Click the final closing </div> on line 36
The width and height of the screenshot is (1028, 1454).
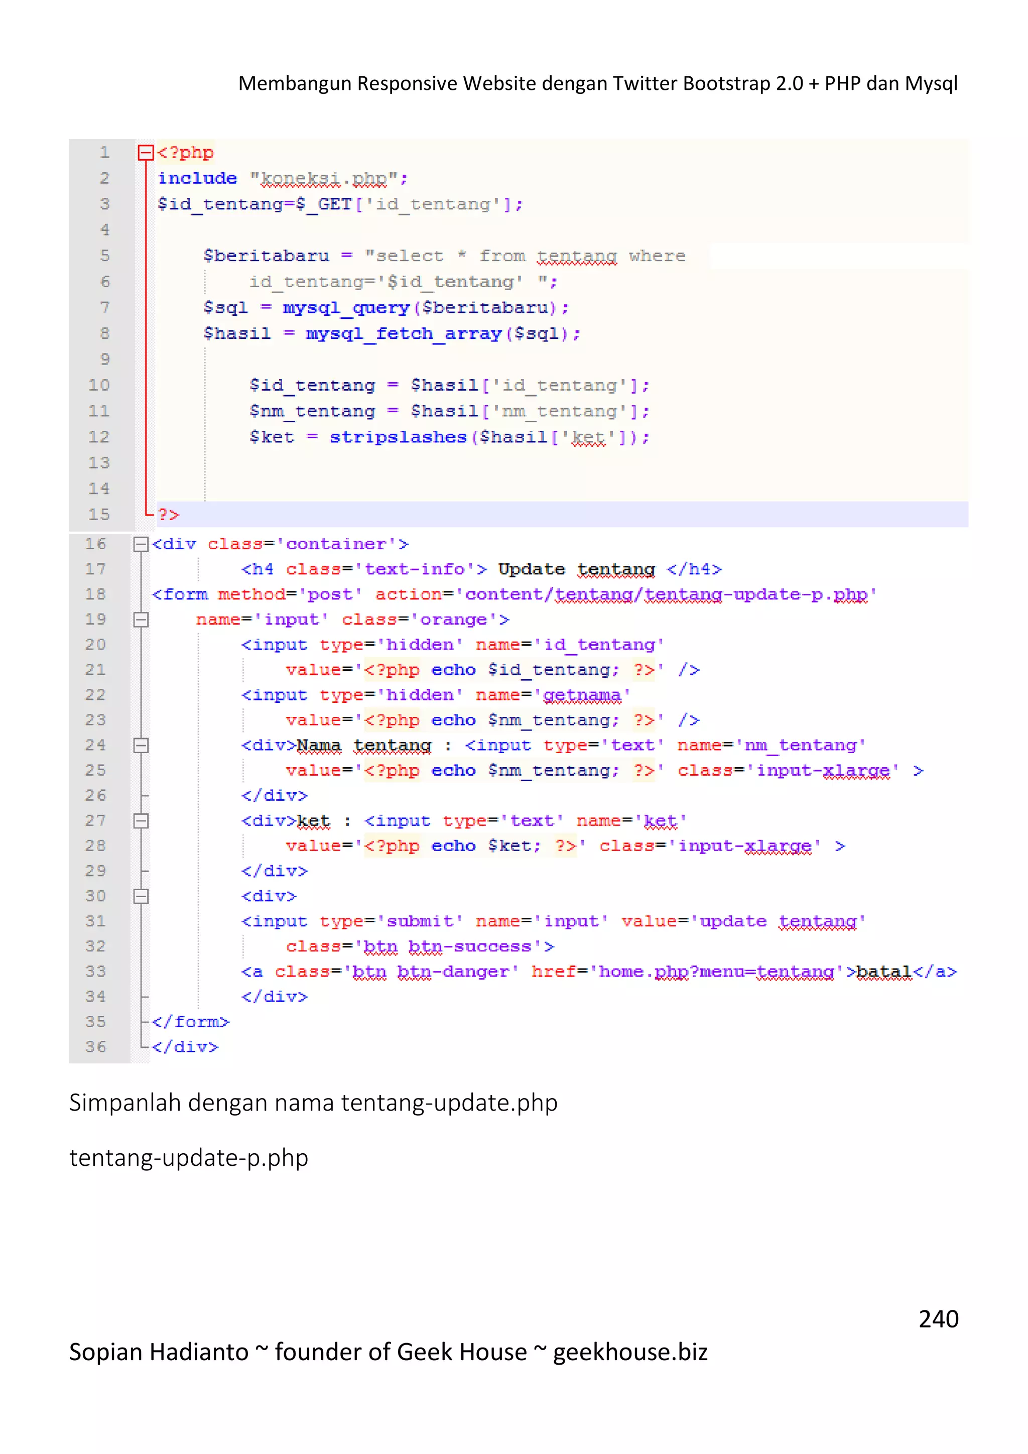point(185,1047)
